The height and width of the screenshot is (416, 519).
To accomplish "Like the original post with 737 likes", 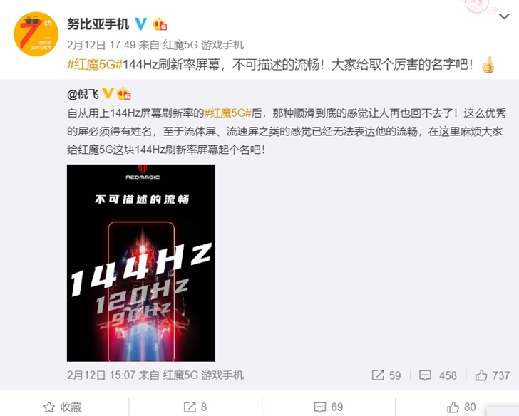I will [492, 375].
